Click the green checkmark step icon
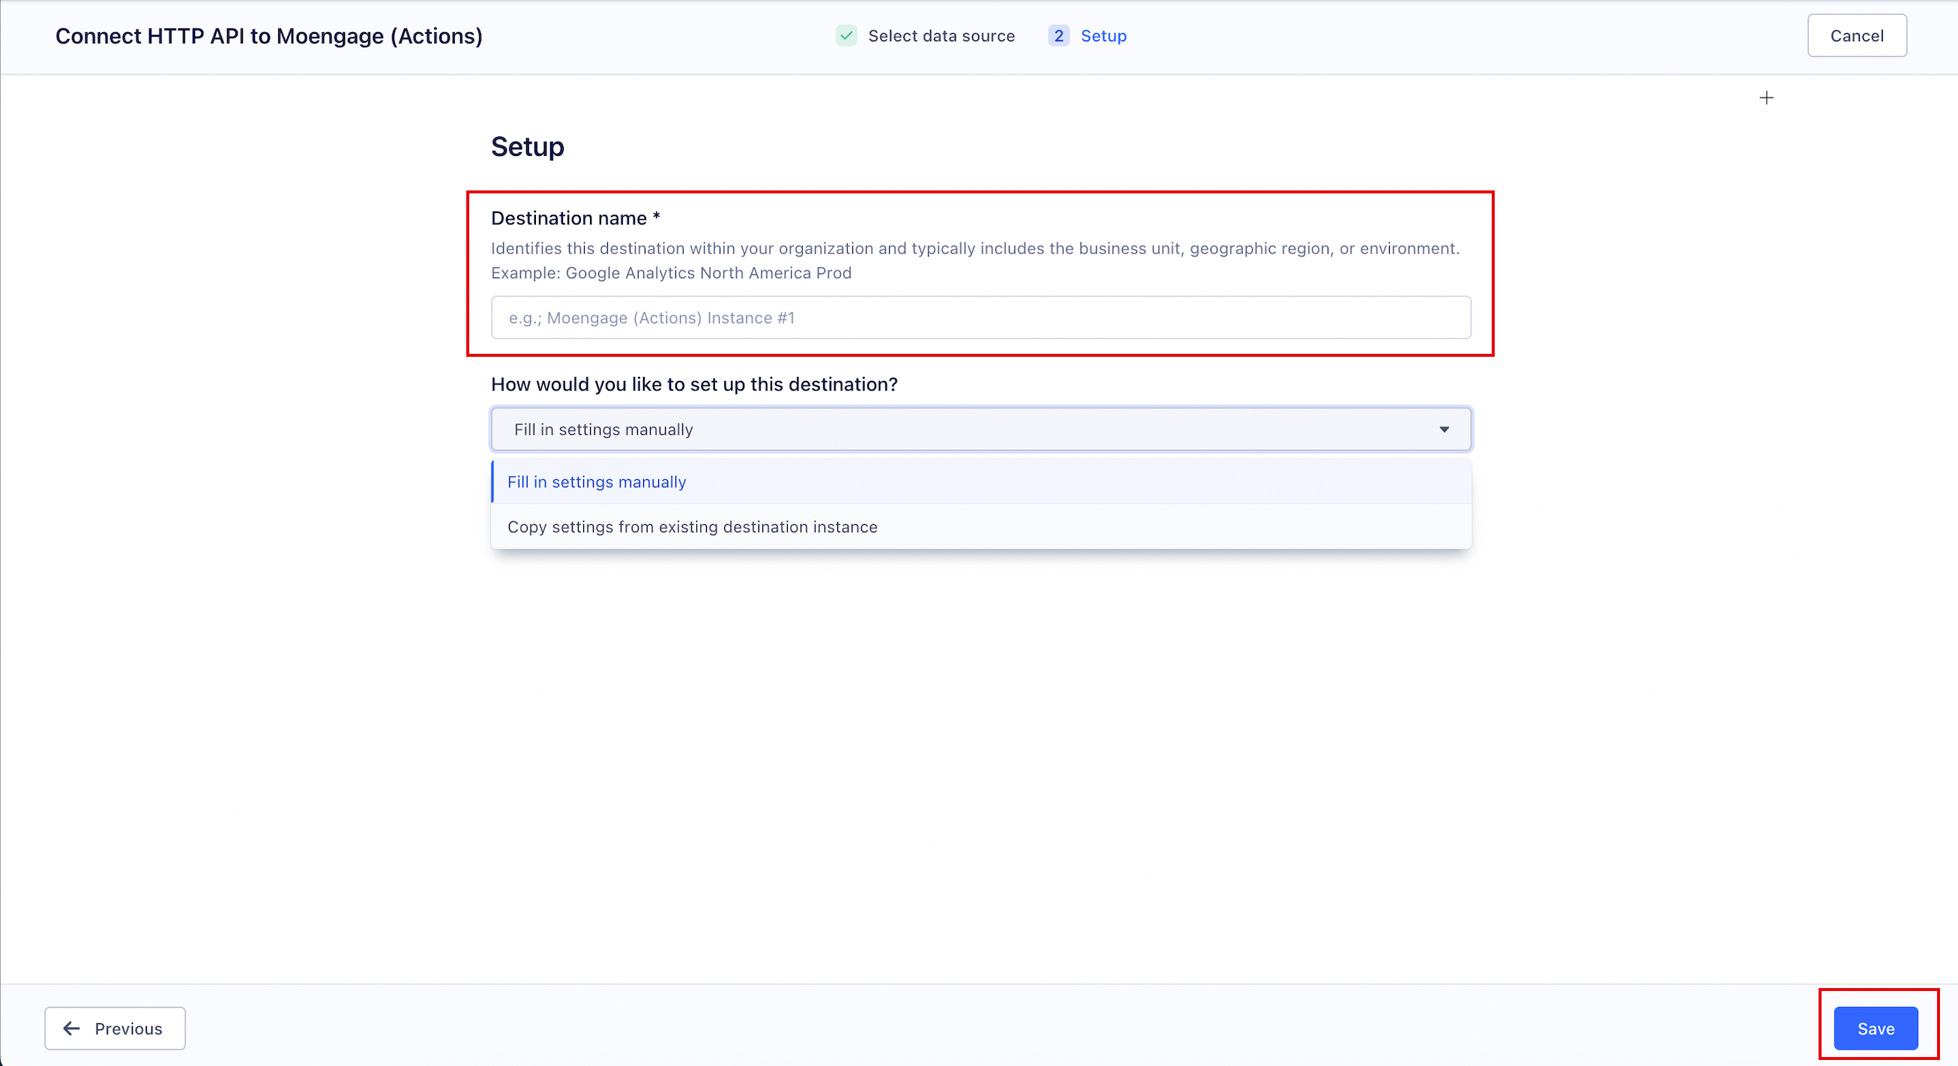 click(846, 36)
